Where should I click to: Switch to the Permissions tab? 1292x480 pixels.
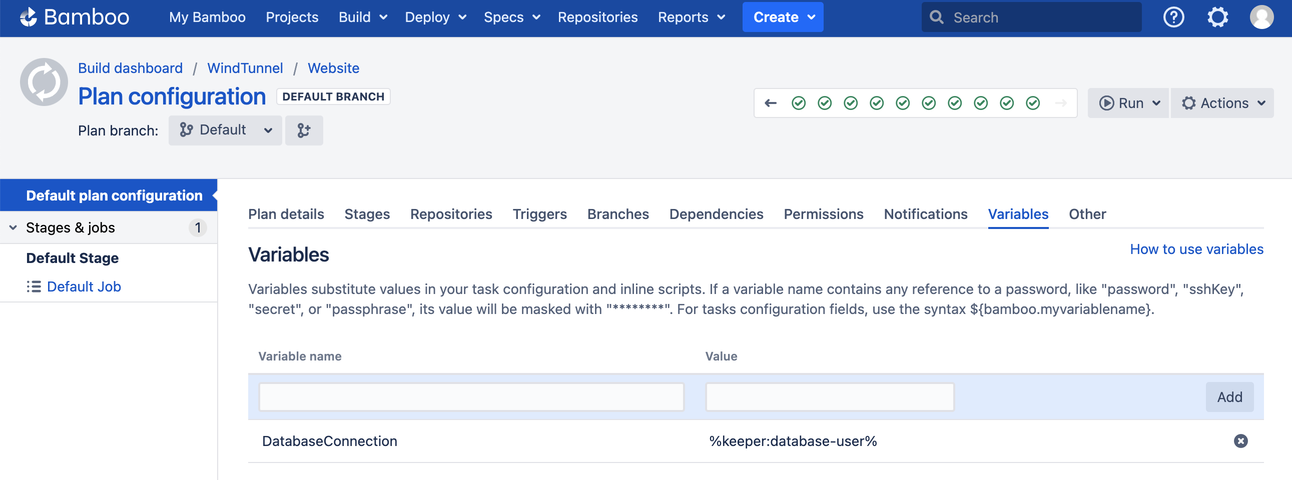[824, 214]
